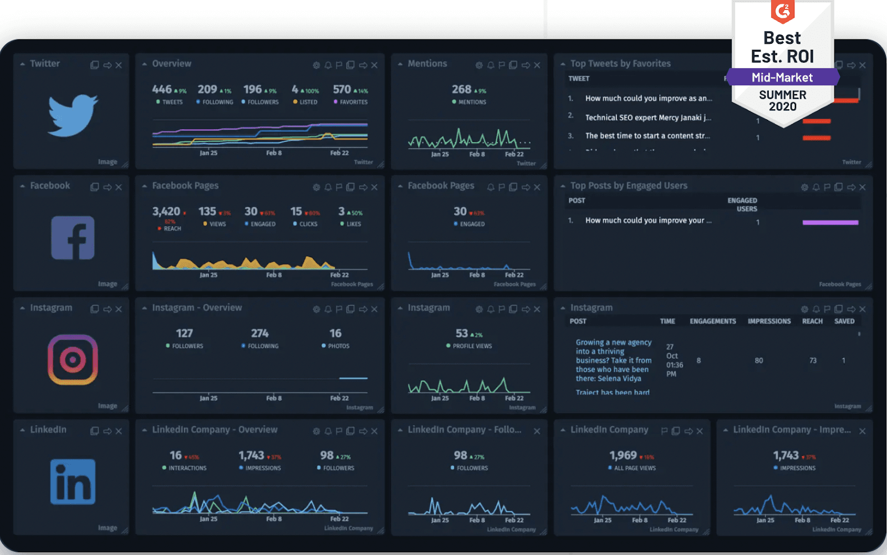Open Instagram post 'Growing a new agency into a thriving business?'
The height and width of the screenshot is (555, 887).
click(x=614, y=360)
